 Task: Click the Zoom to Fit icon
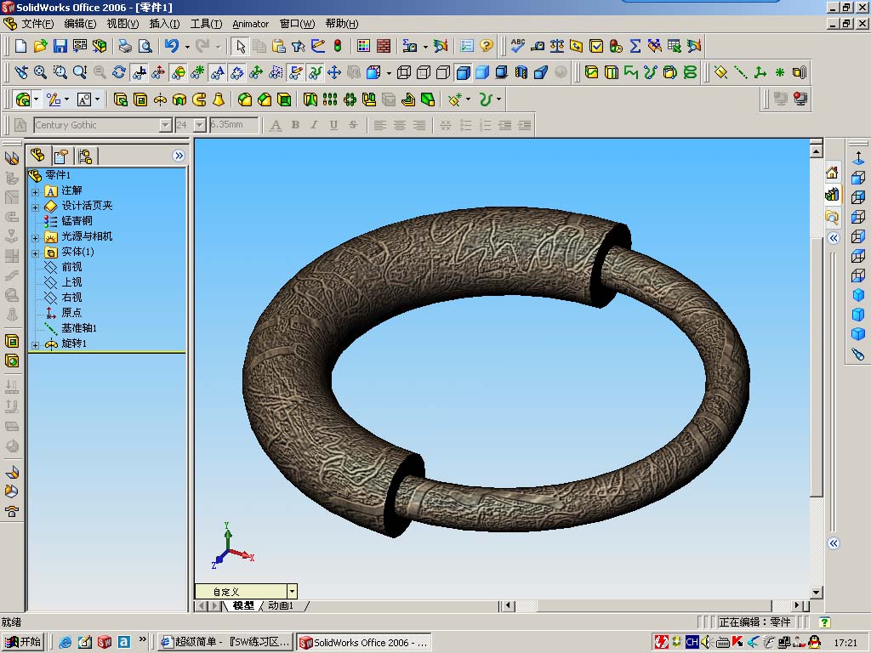[x=41, y=72]
